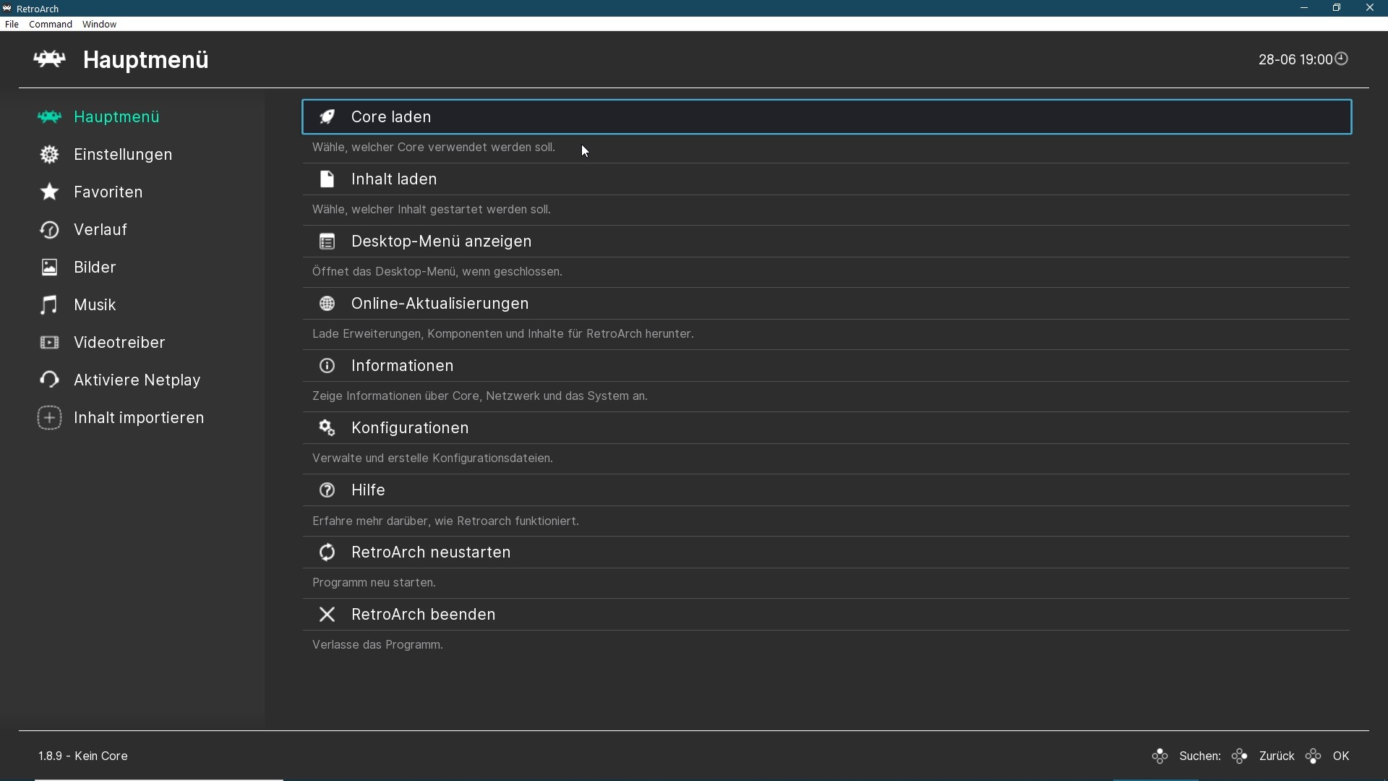This screenshot has width=1388, height=781.
Task: Click the OK label in footer
Action: tap(1342, 756)
